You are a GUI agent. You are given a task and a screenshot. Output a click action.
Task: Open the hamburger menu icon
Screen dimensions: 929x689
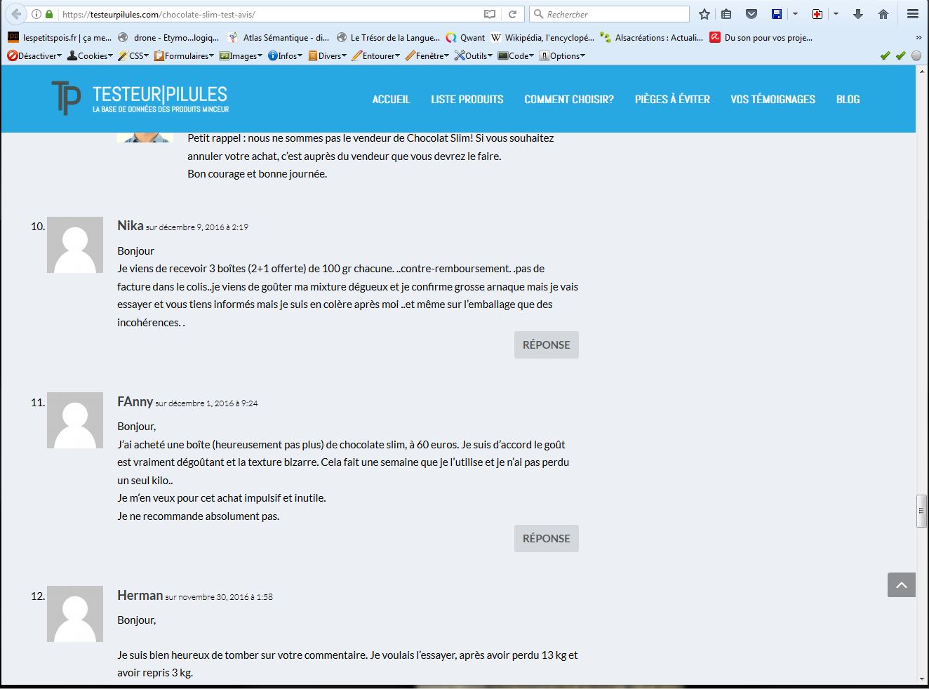click(x=912, y=14)
